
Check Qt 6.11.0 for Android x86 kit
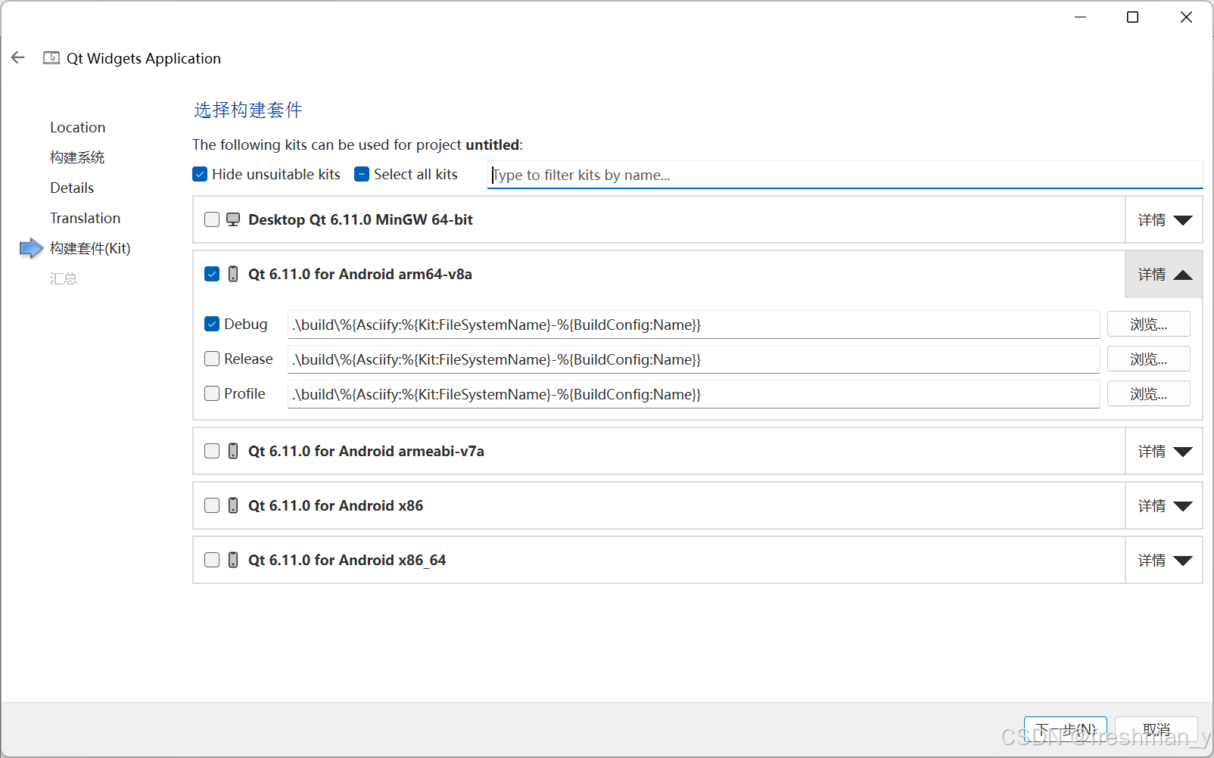click(x=212, y=505)
